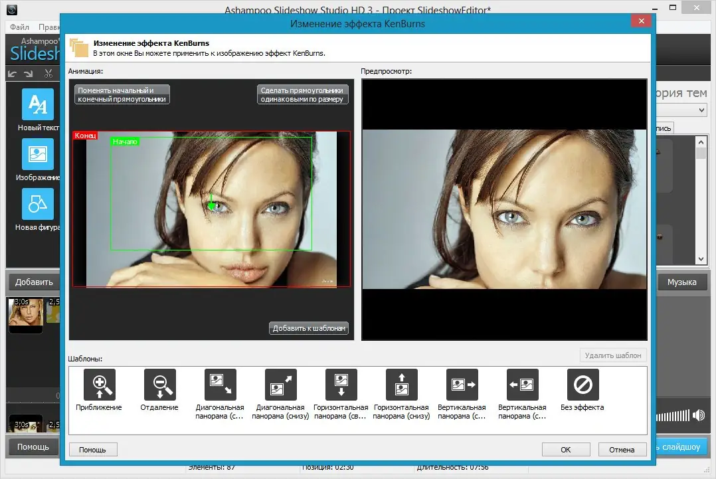Screen dimensions: 716x479
Task: Click the green start-rectangle center handle
Action: click(x=211, y=205)
